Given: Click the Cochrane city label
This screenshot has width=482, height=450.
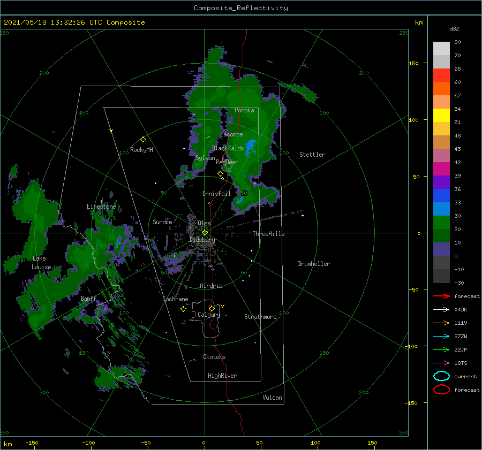Looking at the screenshot, I should click(x=175, y=299).
